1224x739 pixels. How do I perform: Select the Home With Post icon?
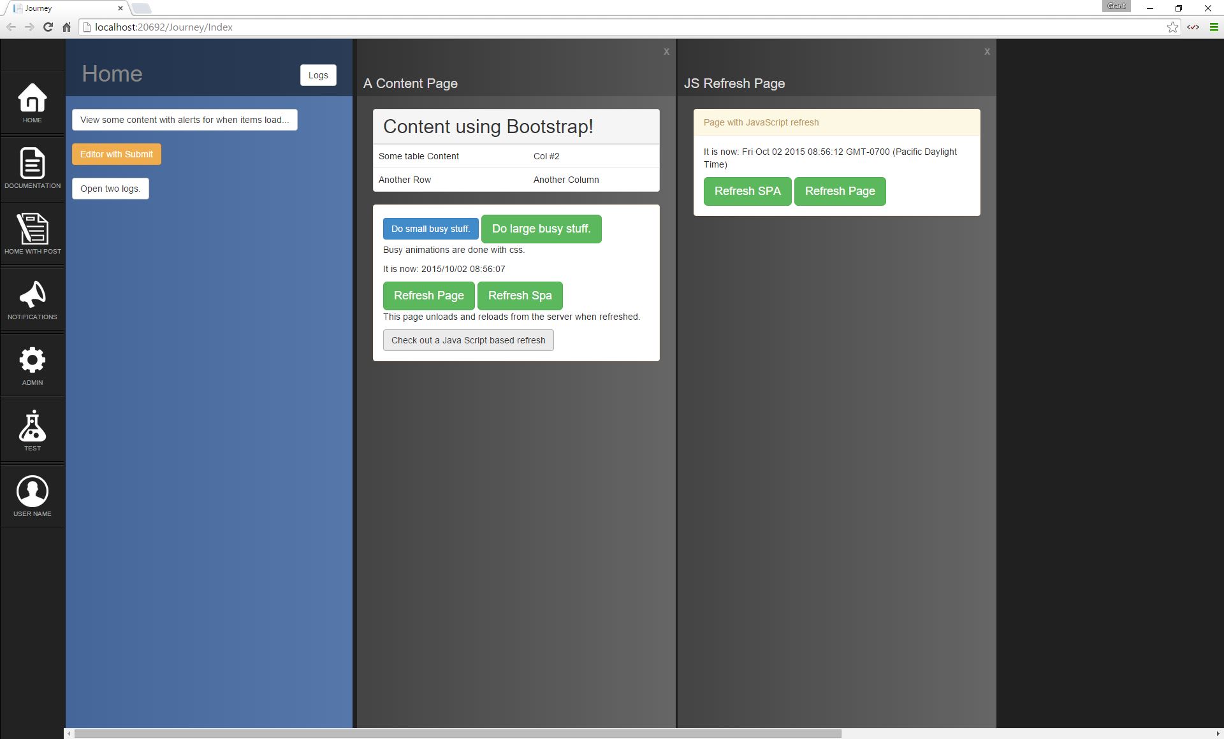pyautogui.click(x=32, y=233)
